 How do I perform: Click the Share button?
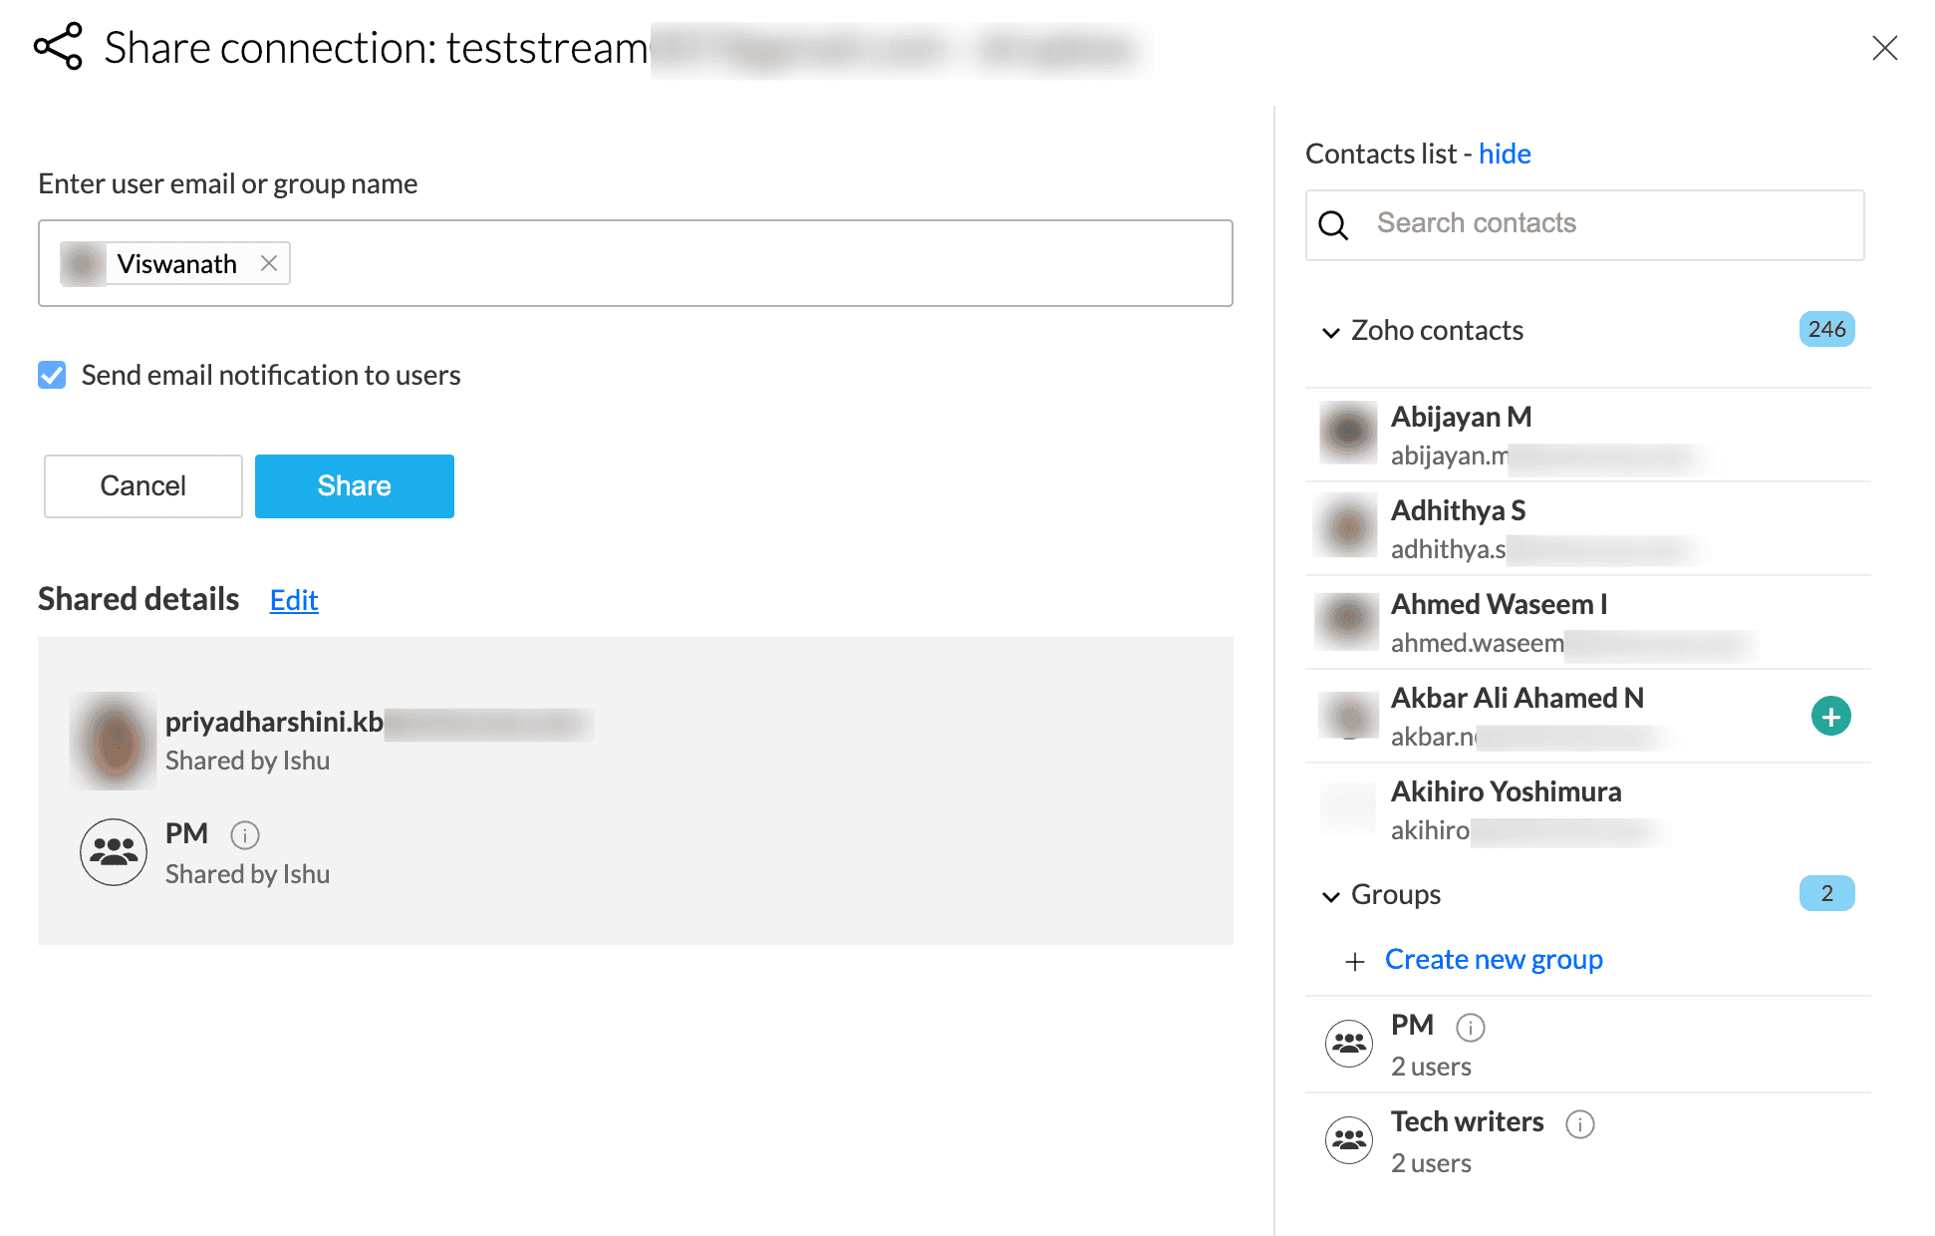[x=354, y=485]
